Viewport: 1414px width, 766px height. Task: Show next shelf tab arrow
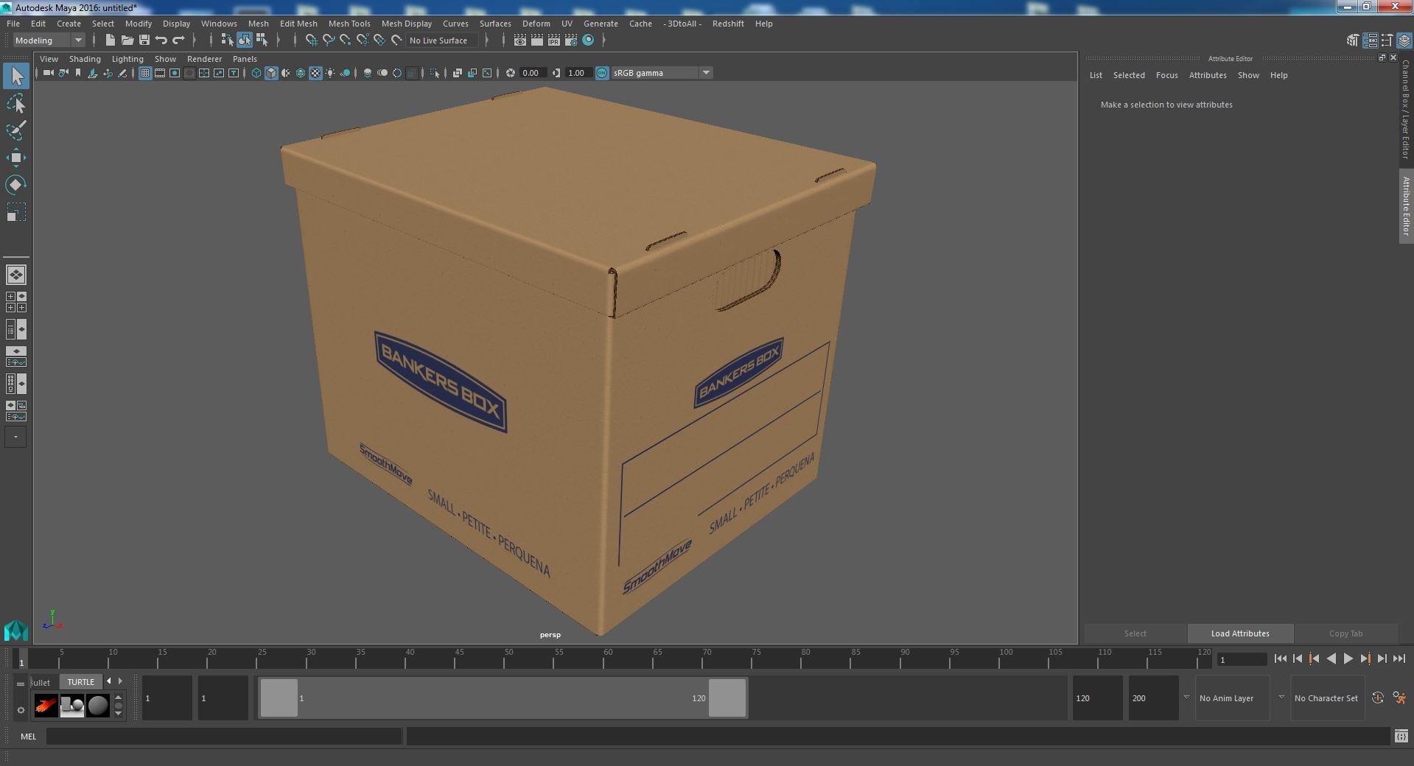click(121, 681)
